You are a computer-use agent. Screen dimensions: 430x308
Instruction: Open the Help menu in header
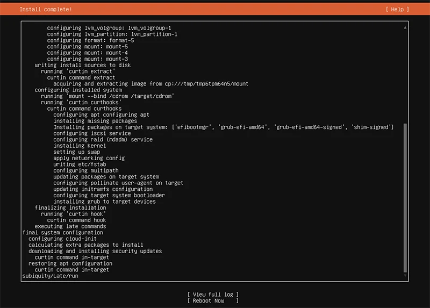click(397, 9)
